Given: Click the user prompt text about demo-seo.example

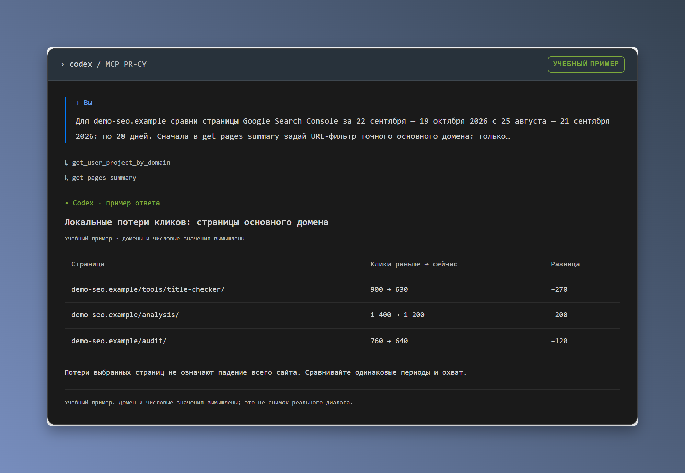Looking at the screenshot, I should point(342,129).
